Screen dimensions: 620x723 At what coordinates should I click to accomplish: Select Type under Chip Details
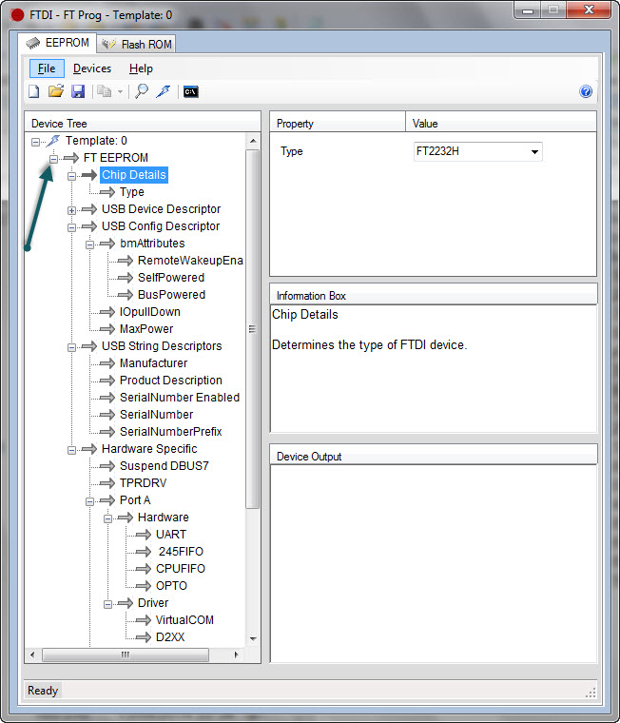[x=132, y=192]
